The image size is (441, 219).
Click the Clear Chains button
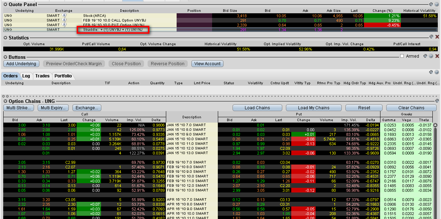coord(411,108)
